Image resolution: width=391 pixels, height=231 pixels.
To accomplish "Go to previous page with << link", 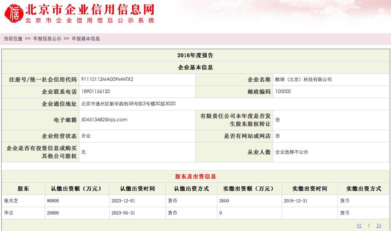I will pos(359,226).
